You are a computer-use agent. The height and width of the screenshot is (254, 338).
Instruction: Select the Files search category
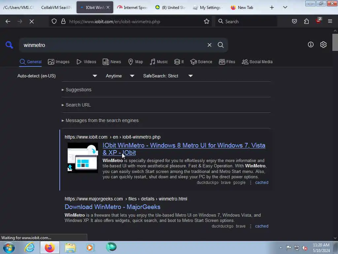click(227, 62)
